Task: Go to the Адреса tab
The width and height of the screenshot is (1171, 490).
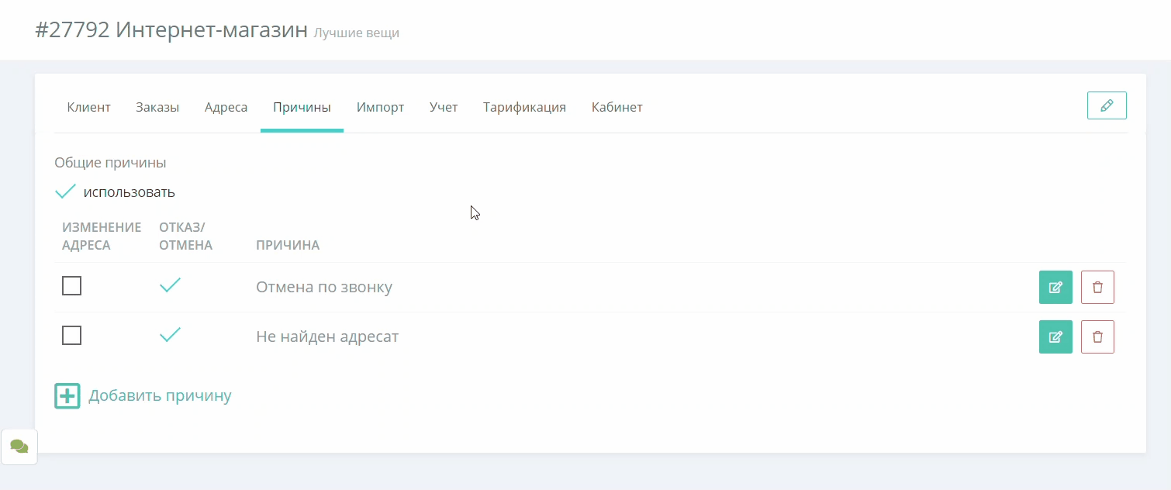Action: 226,107
